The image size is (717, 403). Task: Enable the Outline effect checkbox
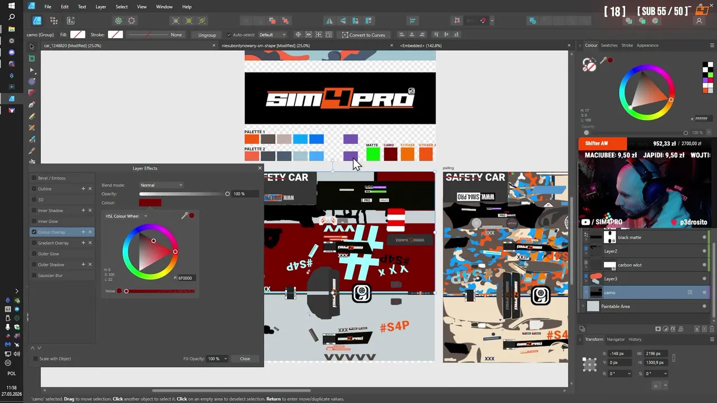coord(34,189)
